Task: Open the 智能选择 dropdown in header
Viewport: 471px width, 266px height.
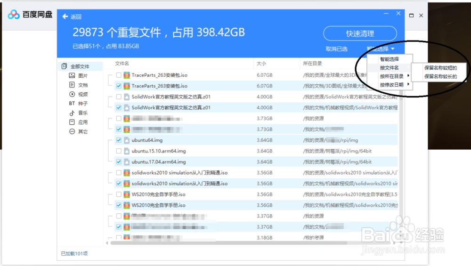Action: (380, 48)
